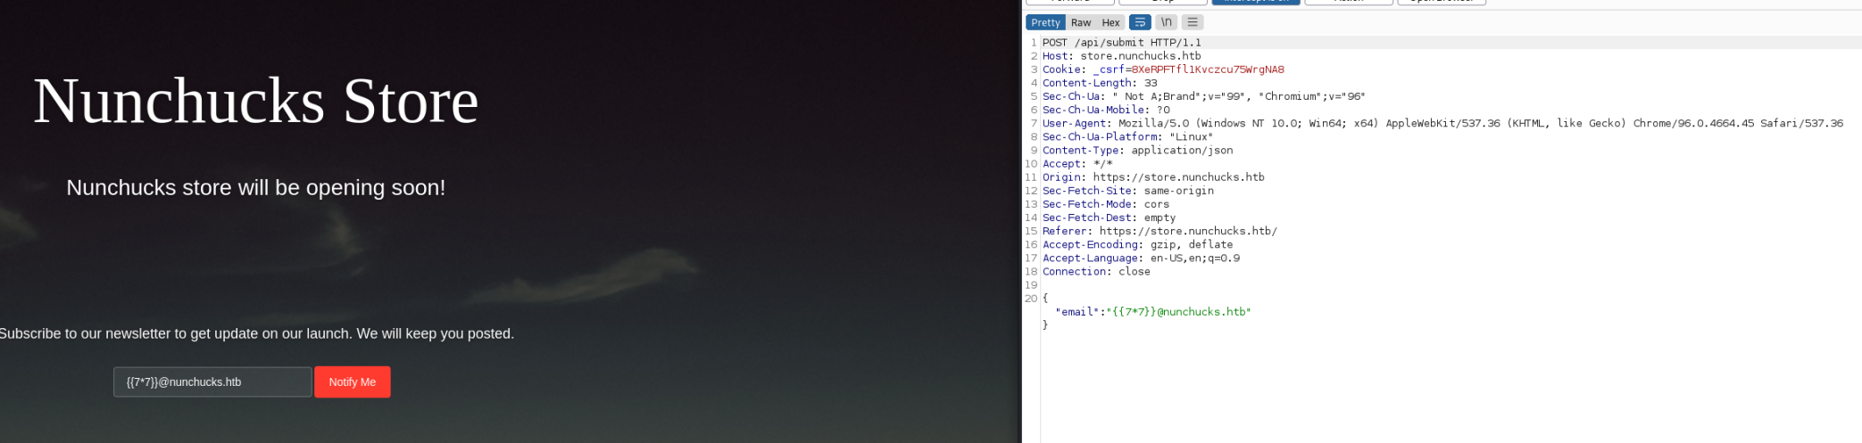1862x443 pixels.
Task: Click the Nunchucks Store page heading
Action: 256,101
